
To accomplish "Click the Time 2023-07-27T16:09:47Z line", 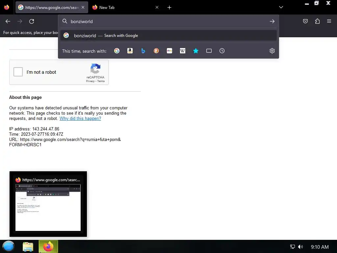I will pyautogui.click(x=36, y=134).
